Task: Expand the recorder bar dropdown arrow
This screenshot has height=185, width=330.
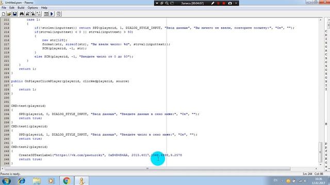Action: click(157, 3)
